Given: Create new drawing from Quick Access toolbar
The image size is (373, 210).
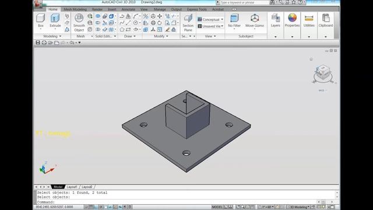Looking at the screenshot, I should [x=57, y=43].
